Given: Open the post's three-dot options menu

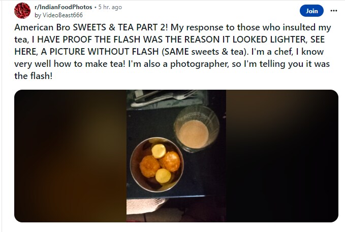Looking at the screenshot, I should coord(333,11).
